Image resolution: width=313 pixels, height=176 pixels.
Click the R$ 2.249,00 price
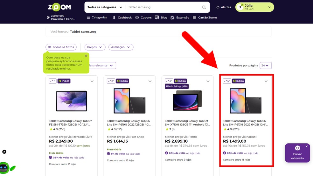click(61, 141)
